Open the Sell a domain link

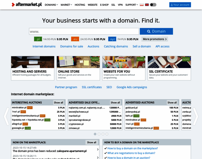[142, 46]
